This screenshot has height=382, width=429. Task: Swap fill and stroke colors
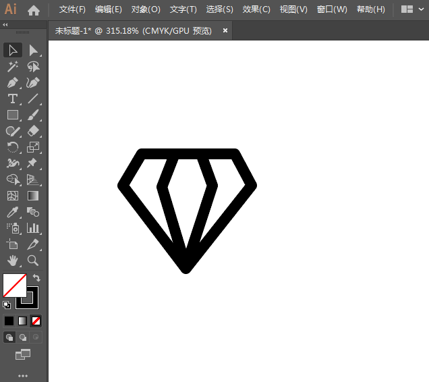tap(36, 277)
